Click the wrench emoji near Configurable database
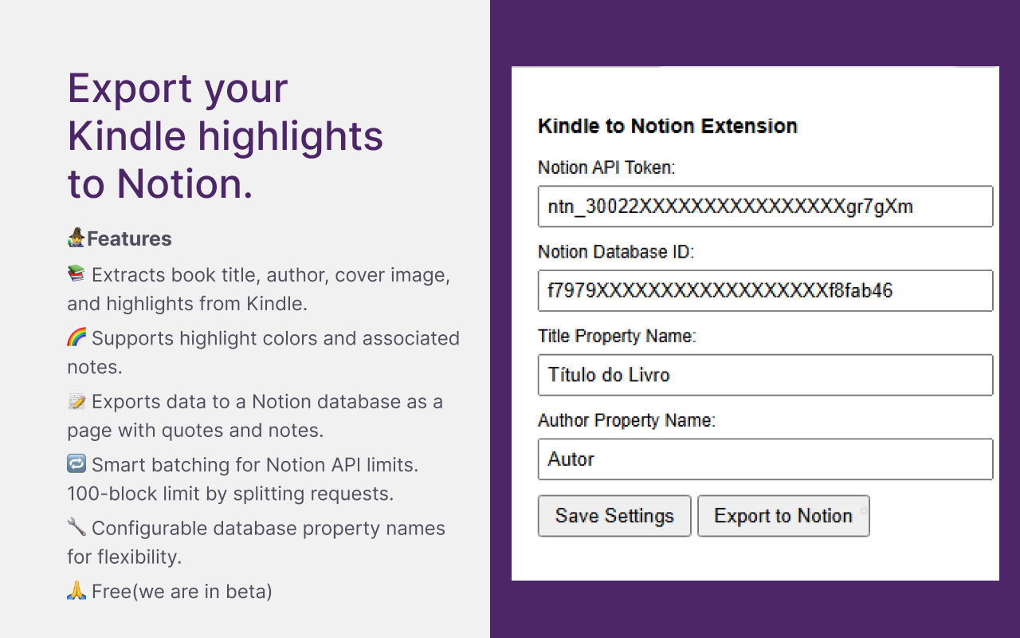 click(76, 527)
